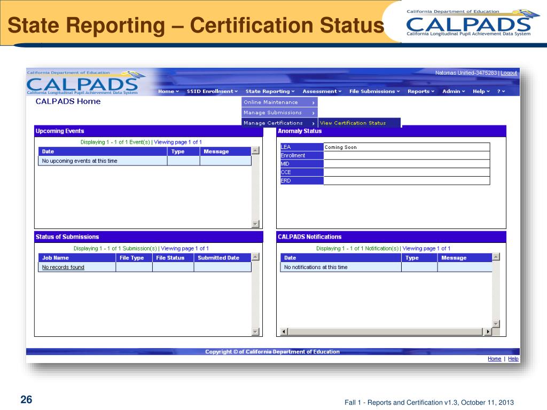Click Upcoming Events scroll up arrow

tap(255, 151)
